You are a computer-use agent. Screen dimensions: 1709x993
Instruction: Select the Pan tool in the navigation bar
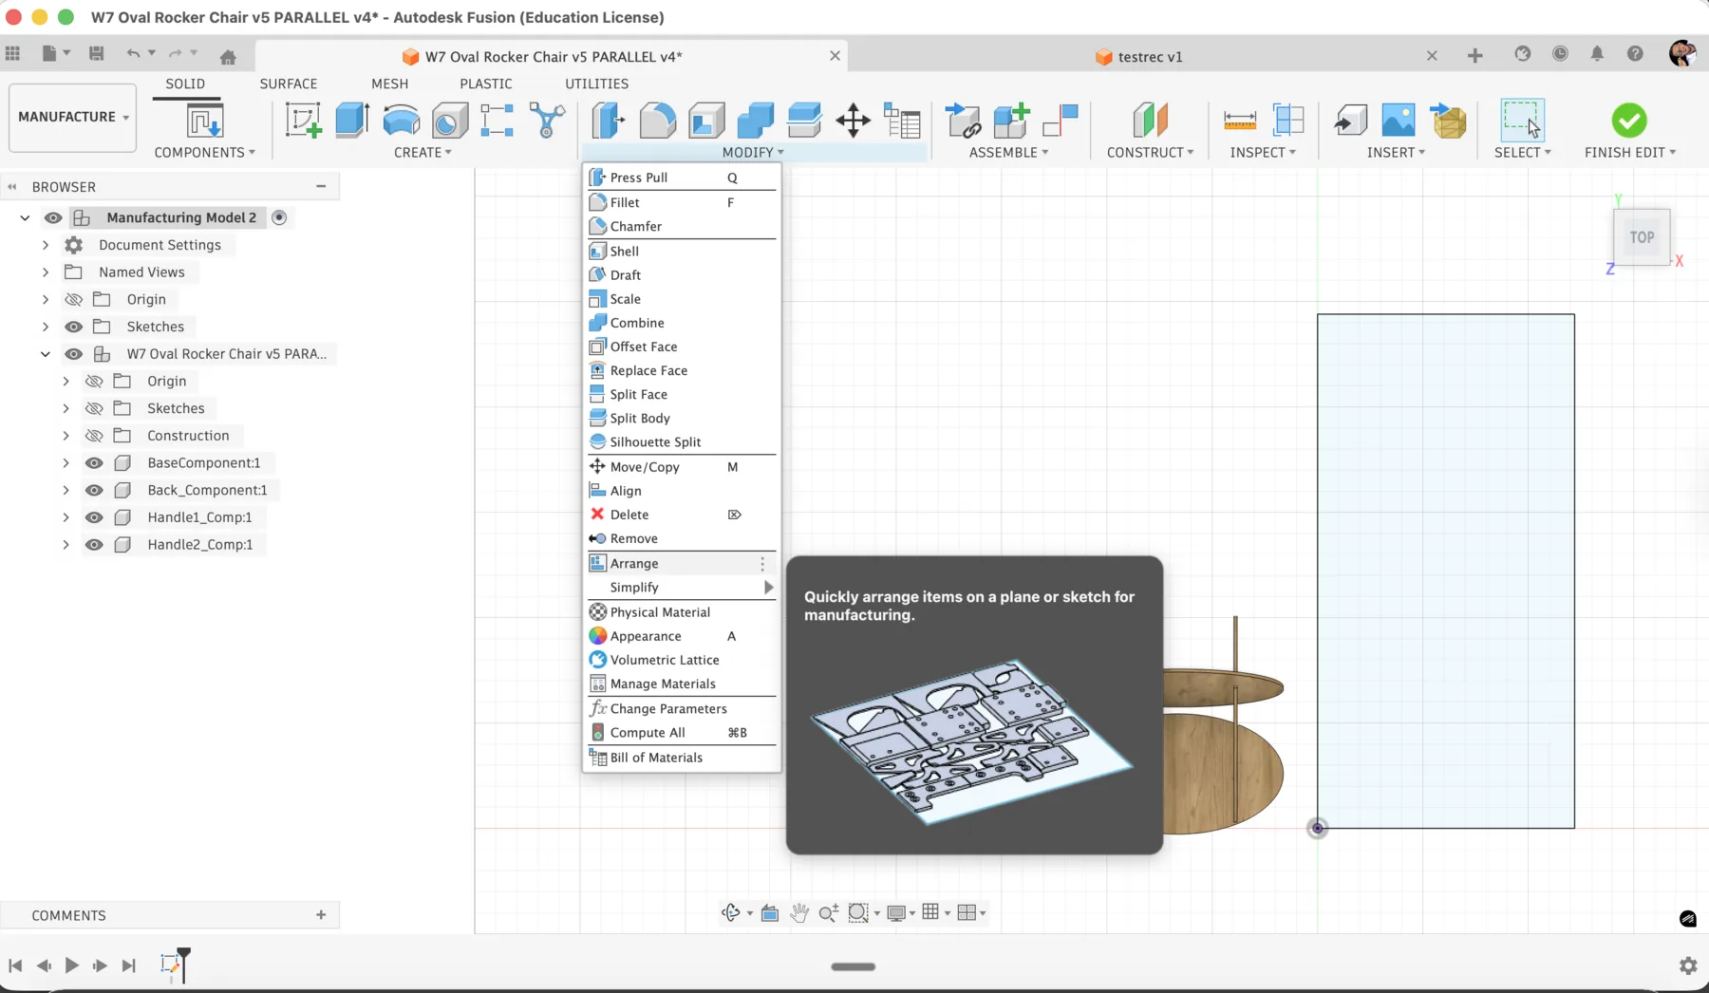[x=799, y=912]
